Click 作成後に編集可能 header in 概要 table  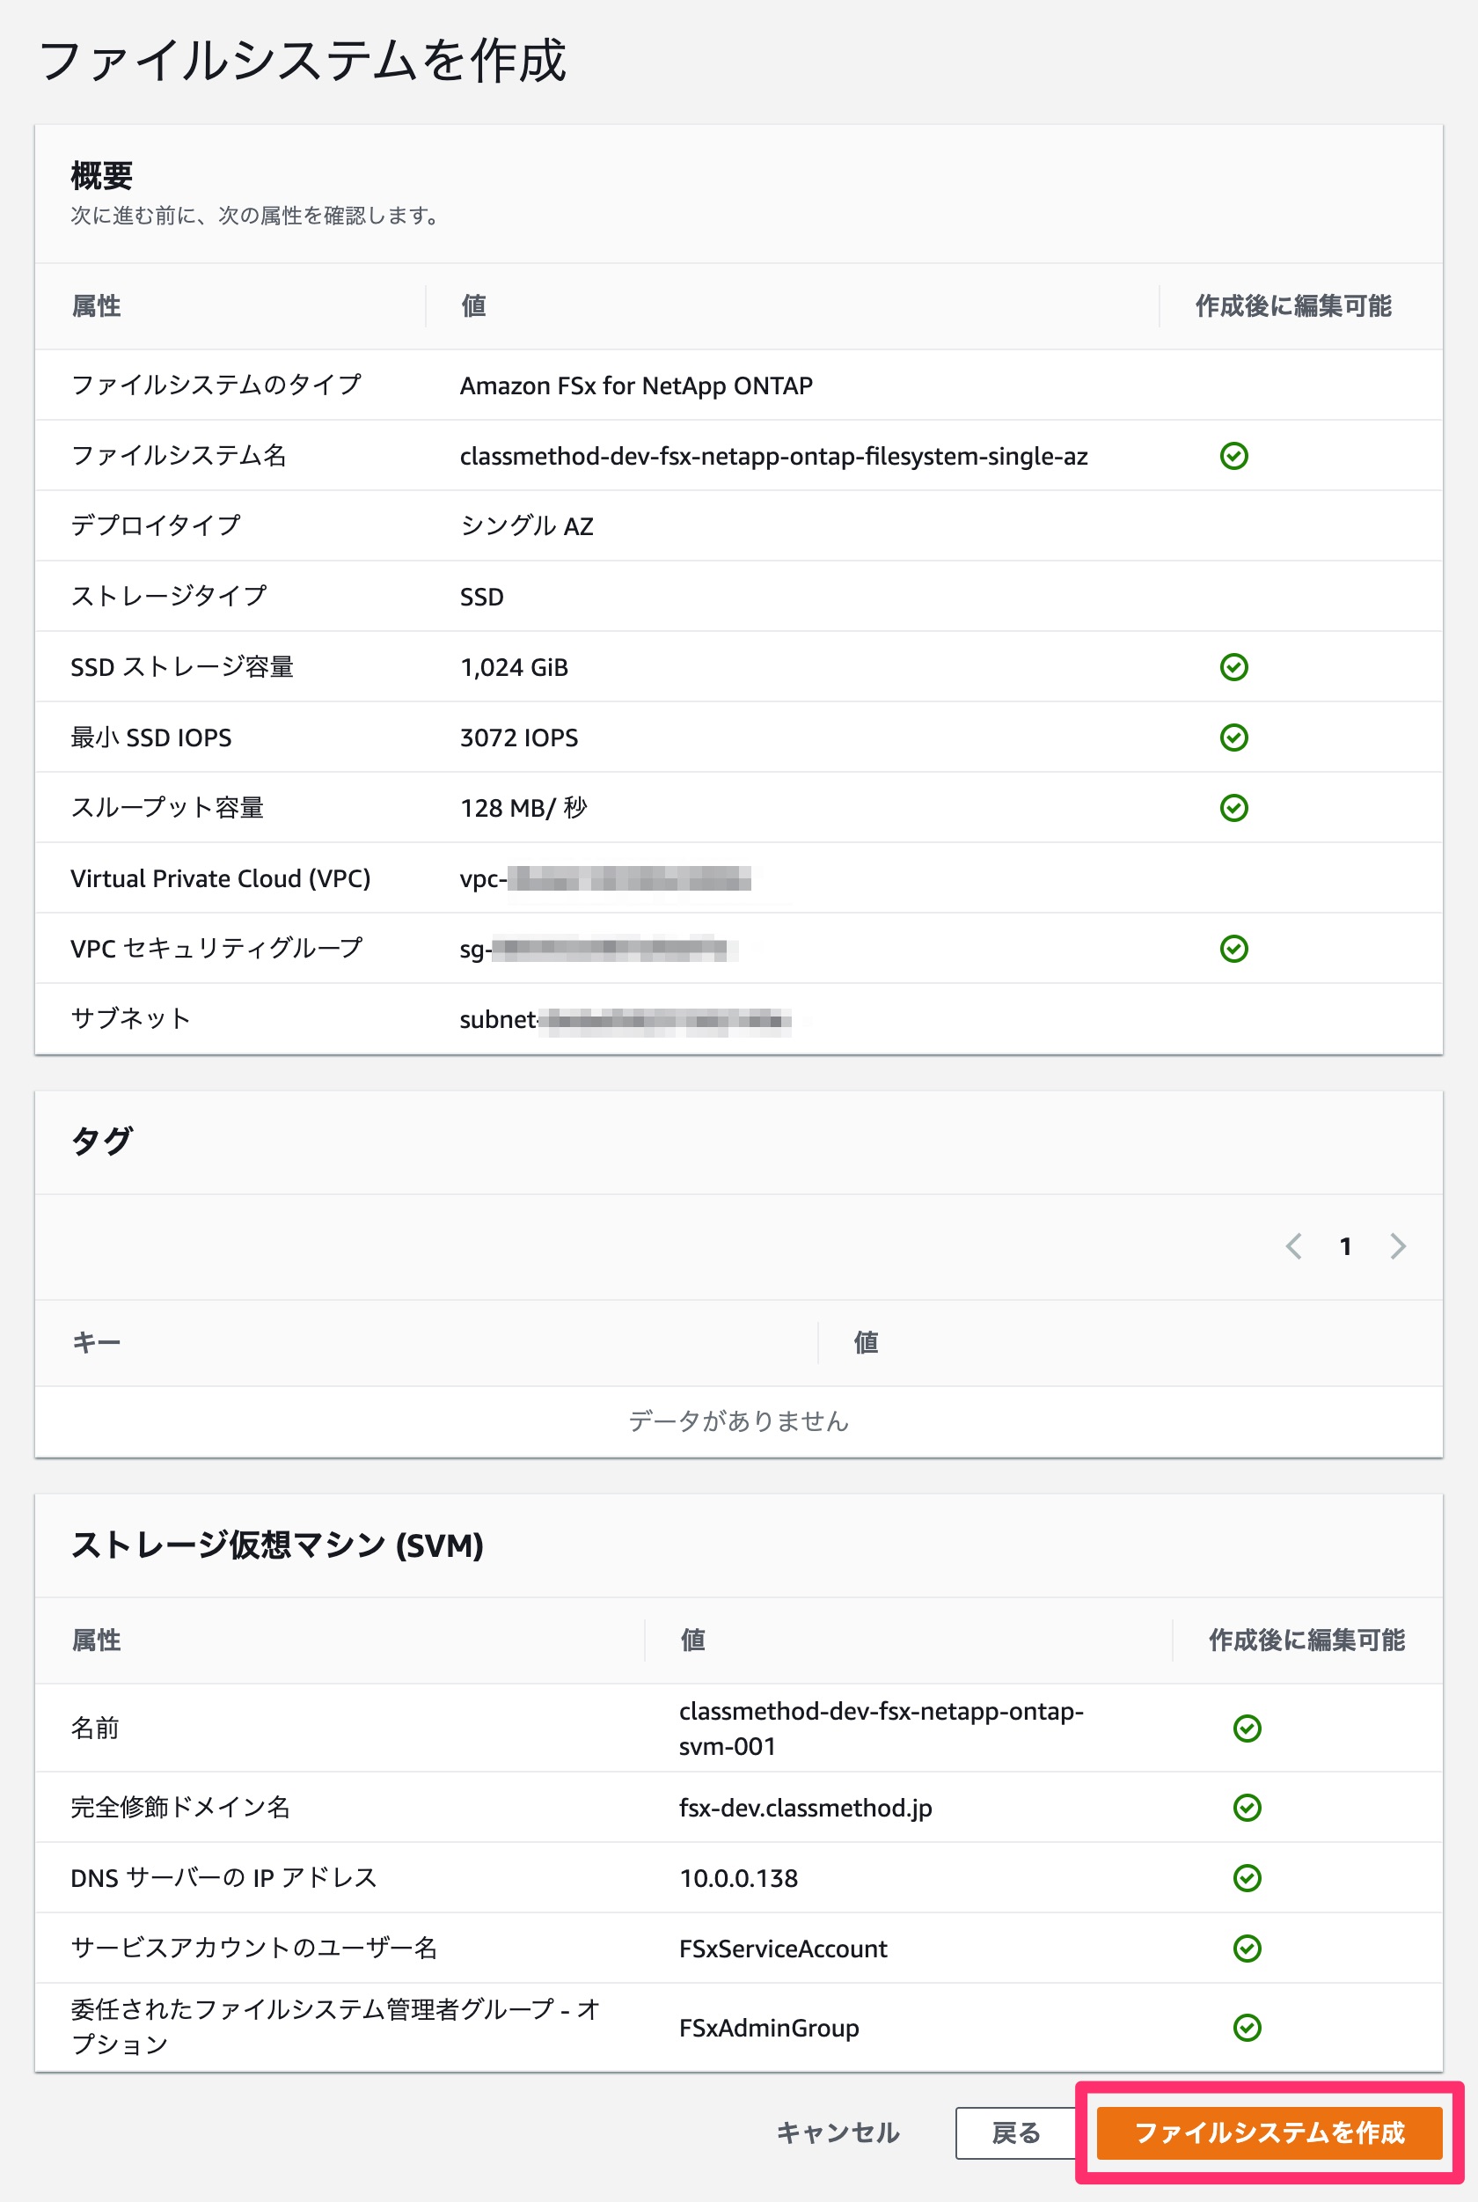coord(1293,305)
